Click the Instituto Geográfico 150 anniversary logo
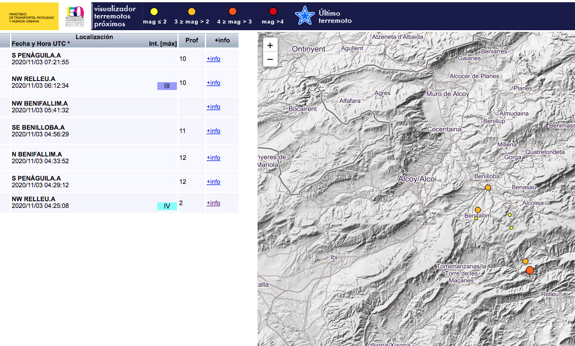The width and height of the screenshot is (575, 346). pos(75,16)
